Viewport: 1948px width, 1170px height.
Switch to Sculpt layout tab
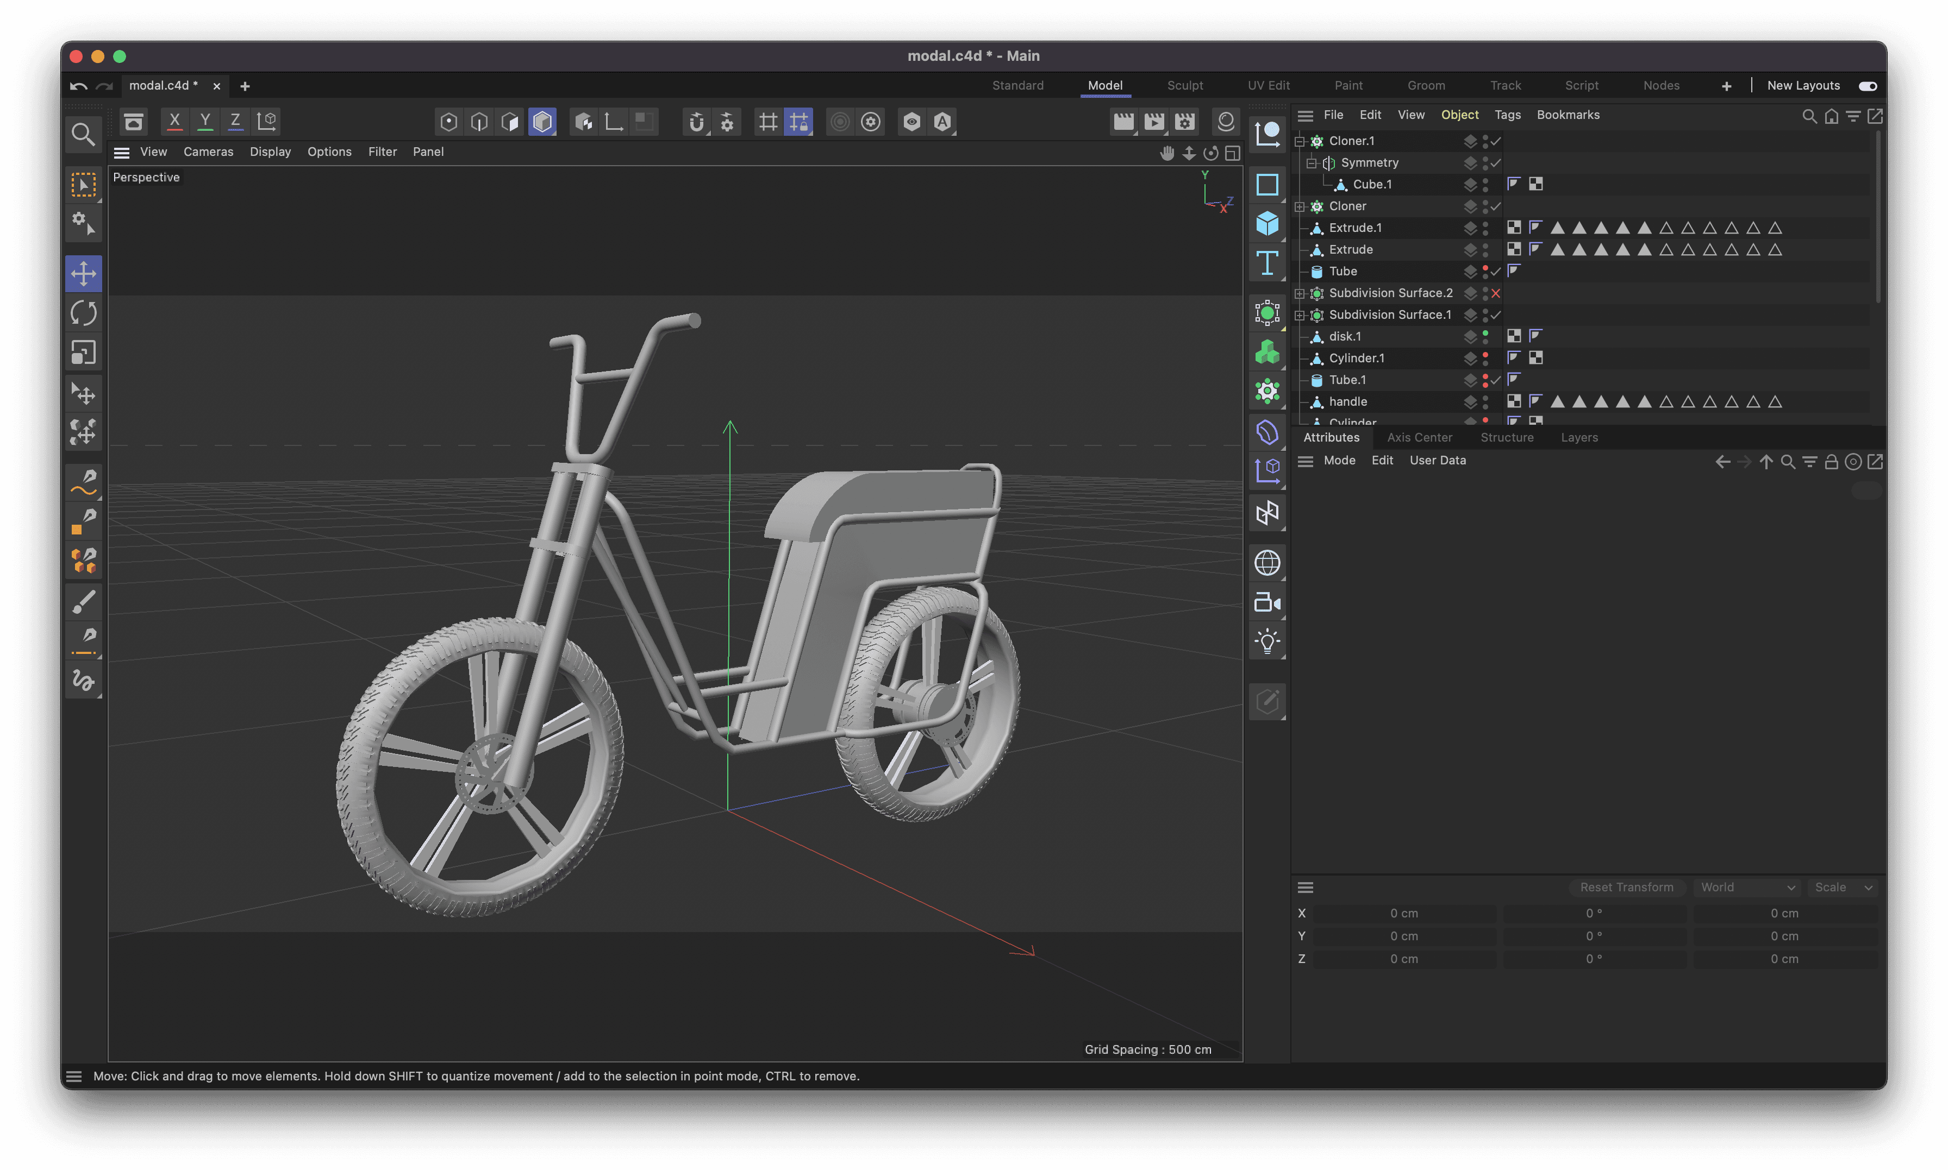coord(1184,85)
